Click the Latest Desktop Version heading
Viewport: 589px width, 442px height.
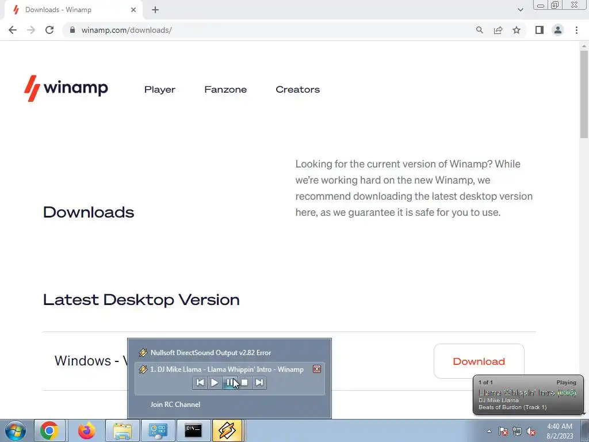pyautogui.click(x=141, y=300)
